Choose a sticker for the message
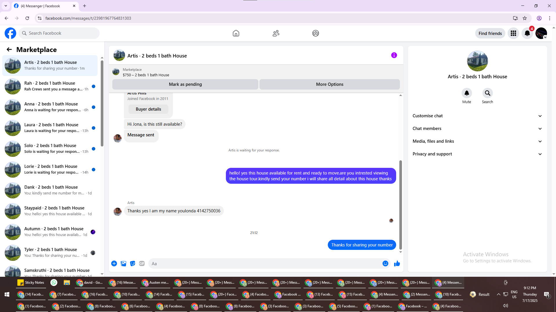The width and height of the screenshot is (556, 312). coord(133,263)
